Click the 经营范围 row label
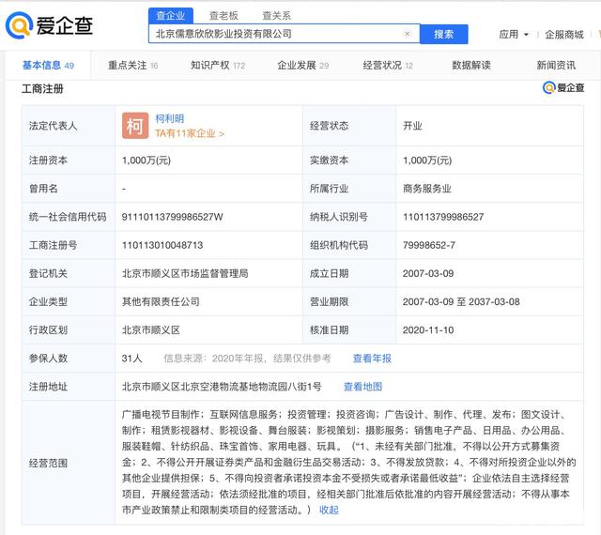601x535 pixels. [x=48, y=463]
